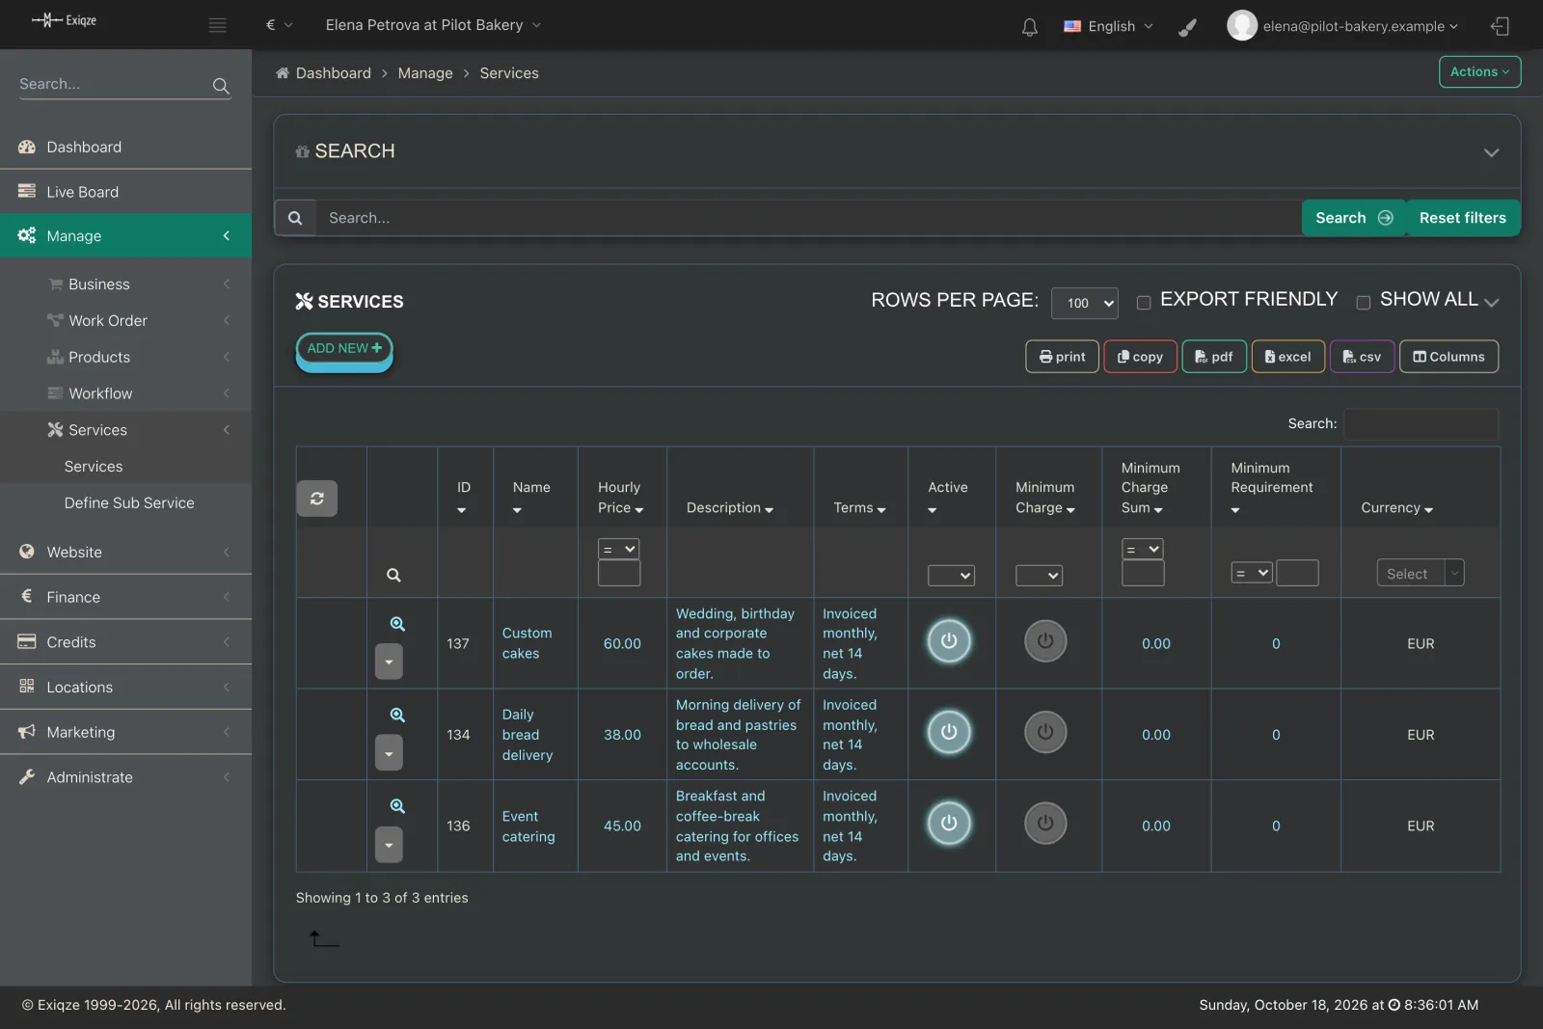This screenshot has height=1029, width=1543.
Task: Toggle Minimum Charge for Event catering
Action: 1045,824
